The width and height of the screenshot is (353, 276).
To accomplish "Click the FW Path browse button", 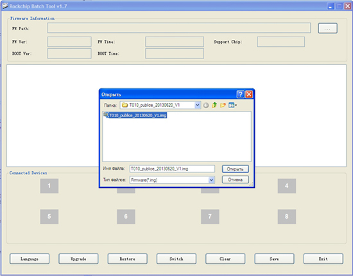I will click(327, 28).
